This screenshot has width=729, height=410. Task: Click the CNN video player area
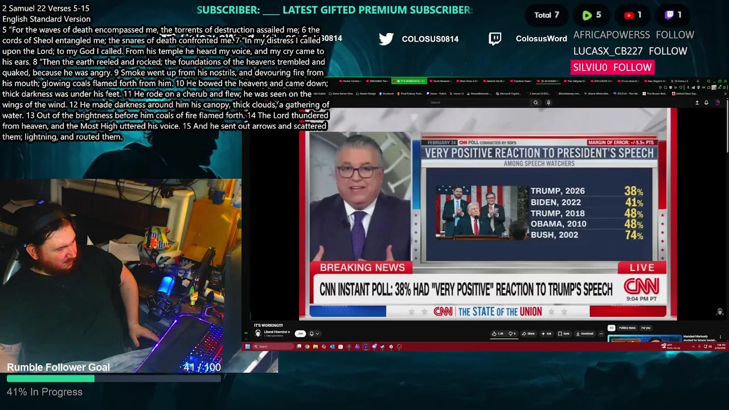(488, 214)
